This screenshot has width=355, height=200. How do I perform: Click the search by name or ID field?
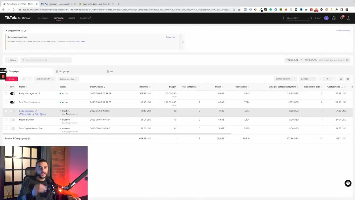tap(46, 60)
